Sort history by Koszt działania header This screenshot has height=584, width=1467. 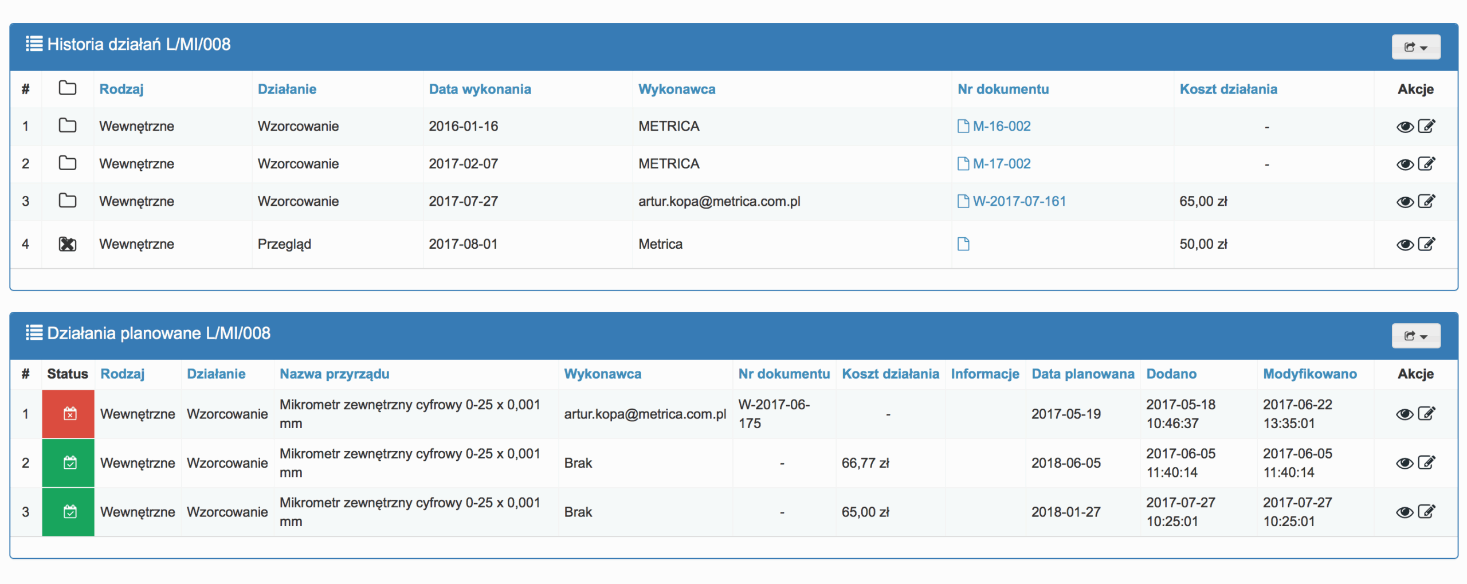coord(1228,89)
